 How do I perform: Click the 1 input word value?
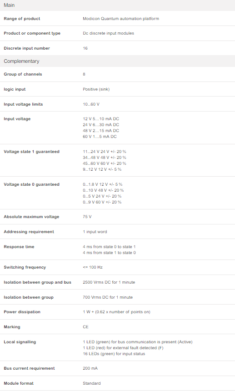(x=95, y=232)
